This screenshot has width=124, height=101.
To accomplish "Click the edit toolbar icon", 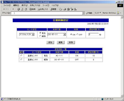I will point(68,9).
